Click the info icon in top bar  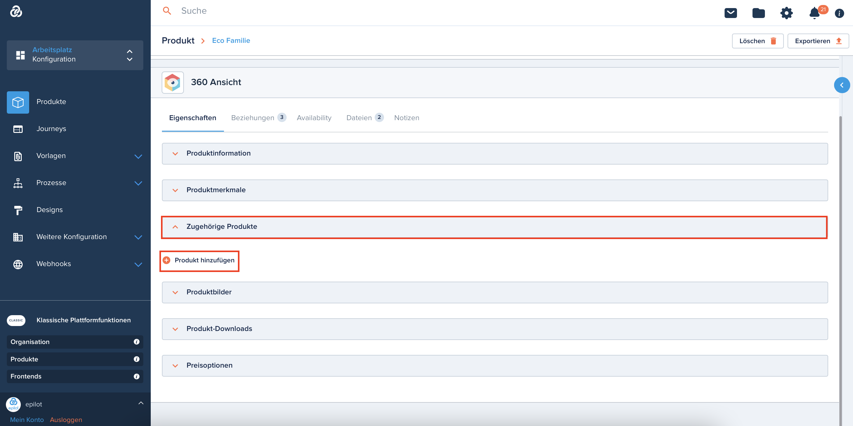pyautogui.click(x=839, y=13)
